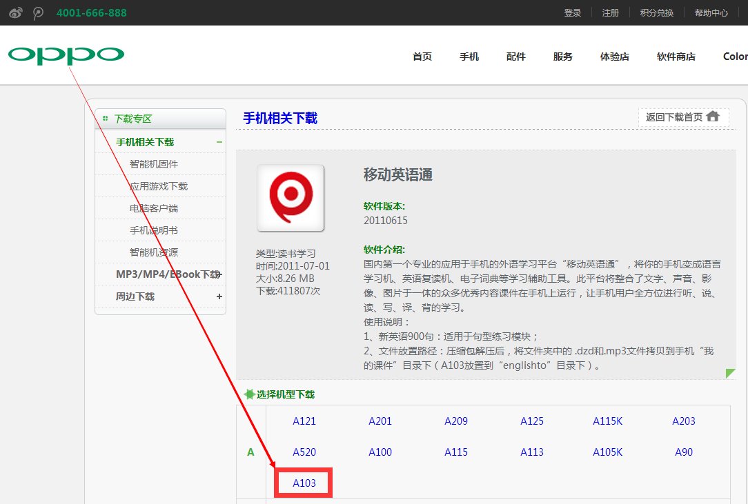Select model A115 for download
Viewport: 748px width, 504px height.
(456, 452)
